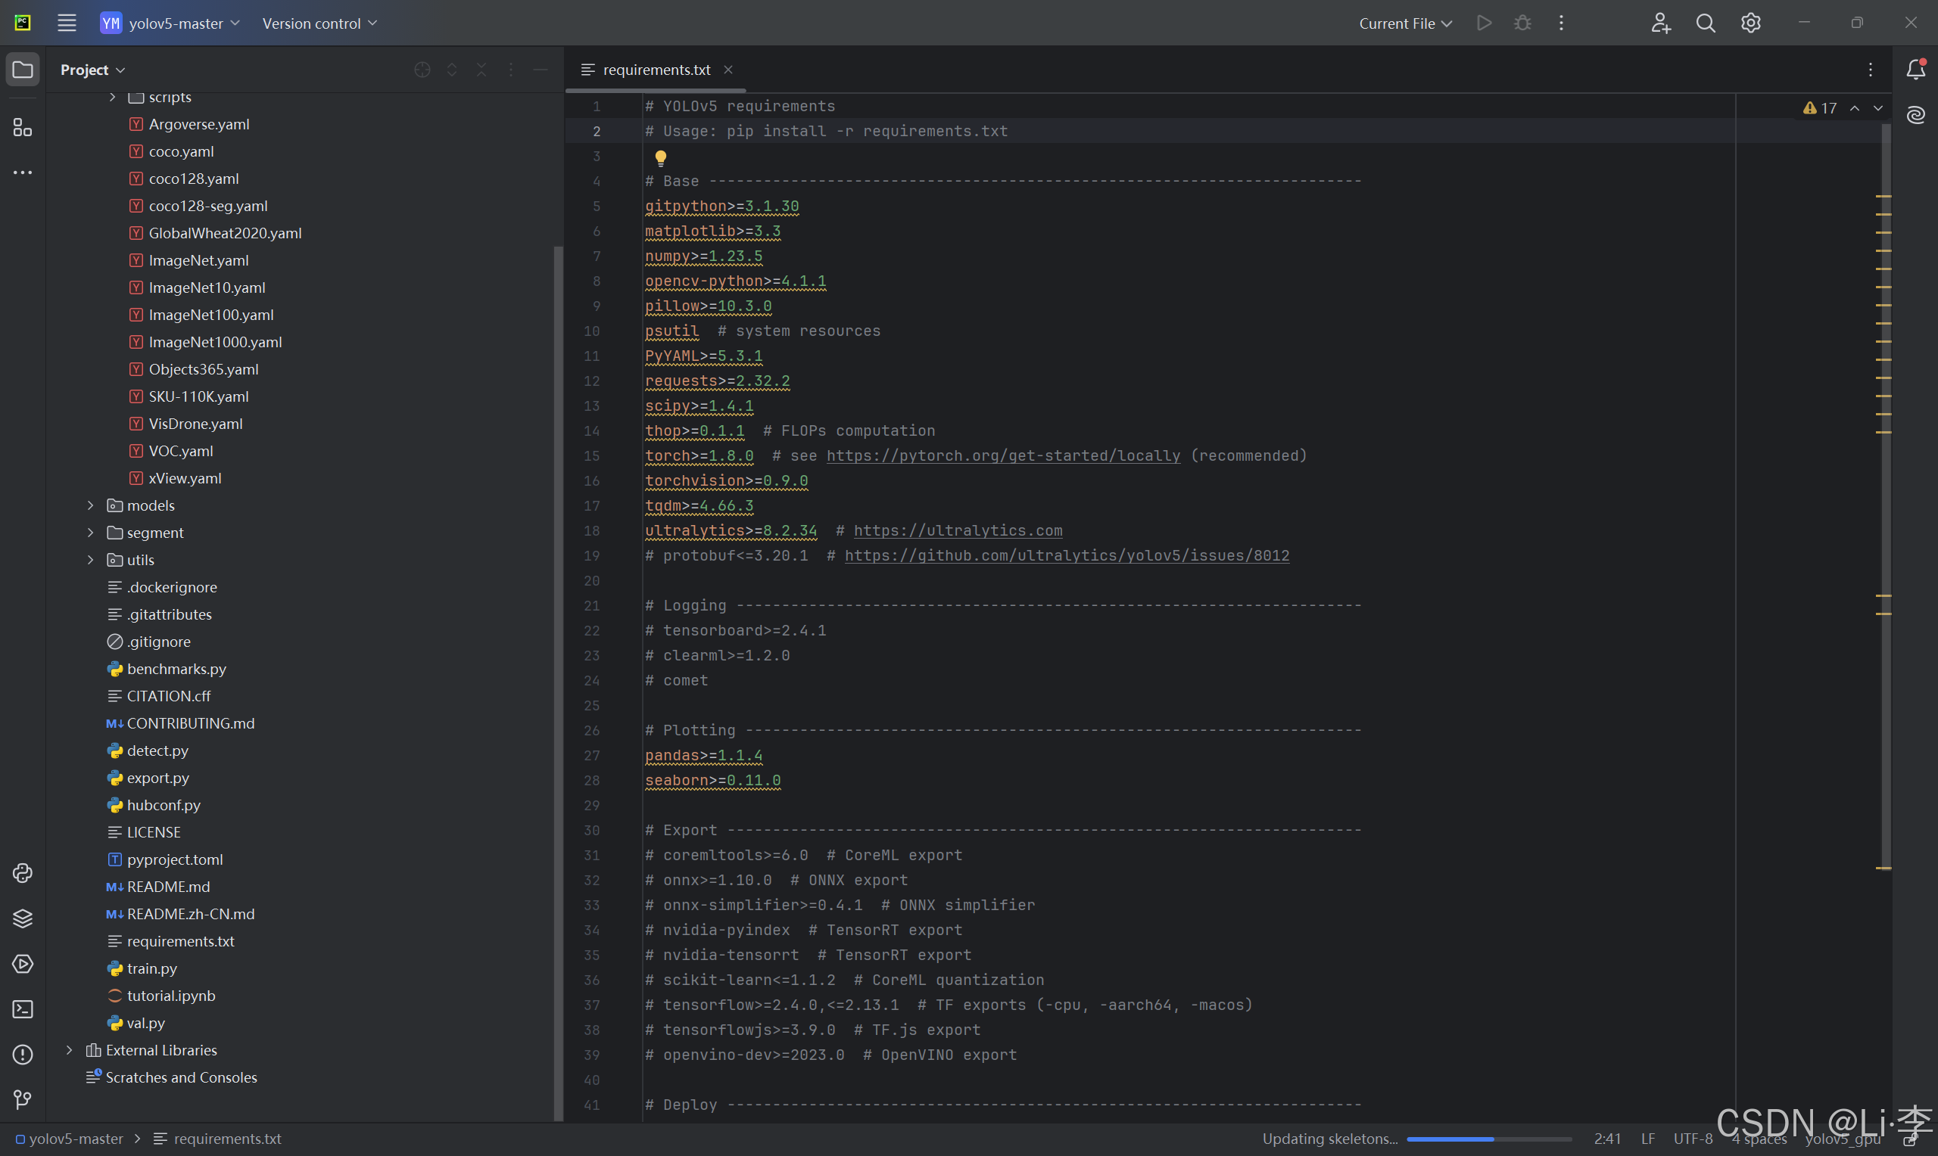Start debugging with the bug icon

1522,23
